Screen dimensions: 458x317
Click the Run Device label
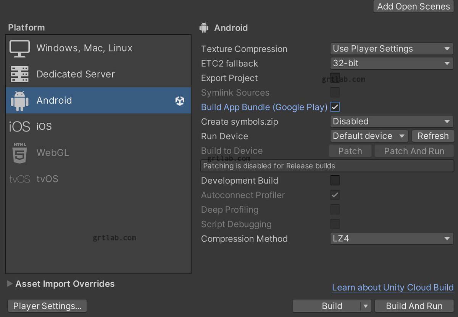(x=224, y=136)
